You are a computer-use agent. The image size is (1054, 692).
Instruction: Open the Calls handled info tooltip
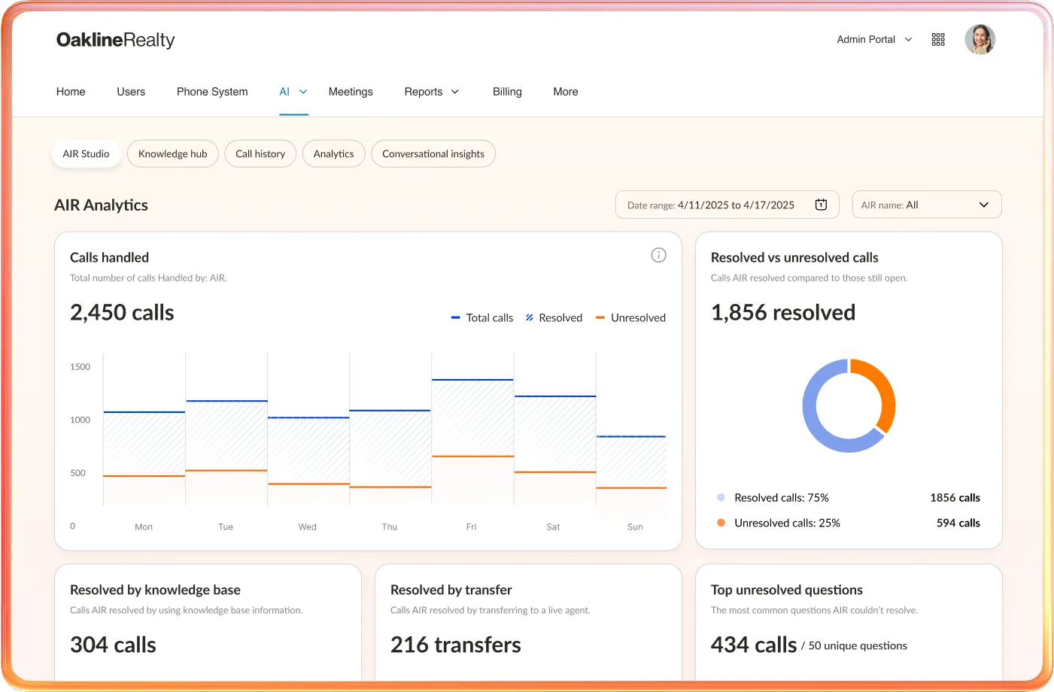(658, 255)
